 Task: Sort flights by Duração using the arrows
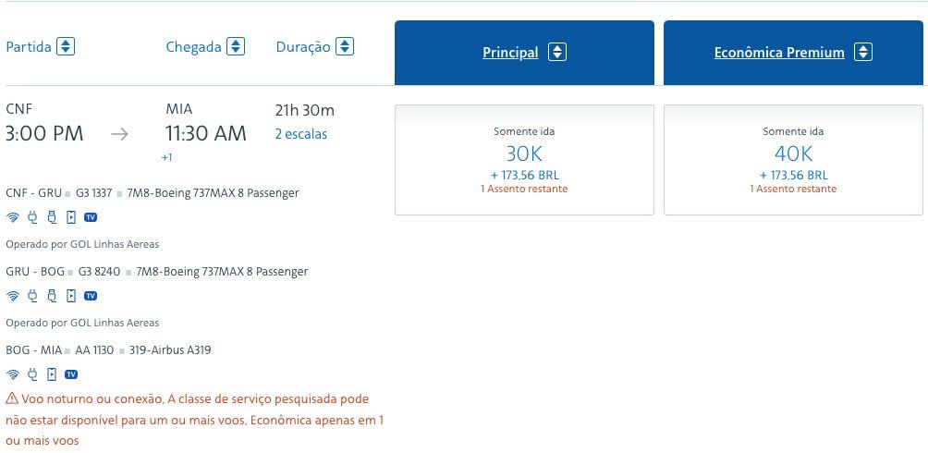(345, 46)
